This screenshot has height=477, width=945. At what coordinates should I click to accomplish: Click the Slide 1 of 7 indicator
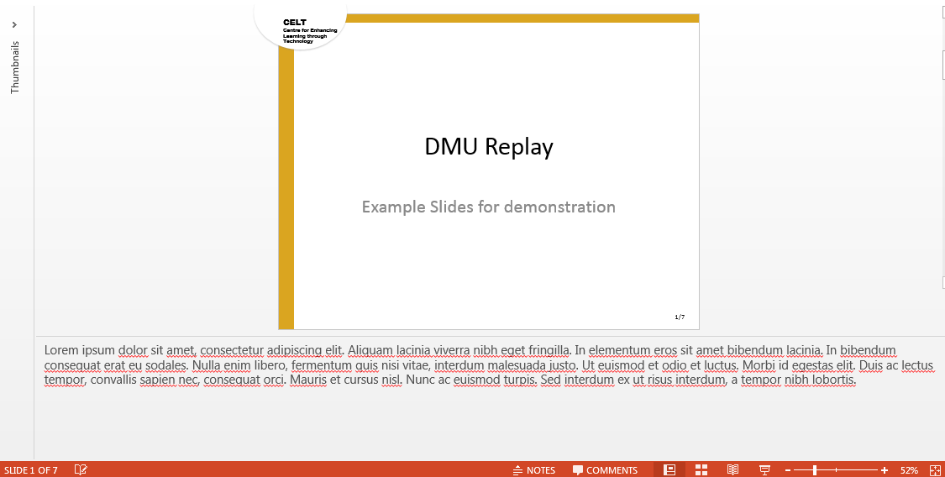[31, 470]
